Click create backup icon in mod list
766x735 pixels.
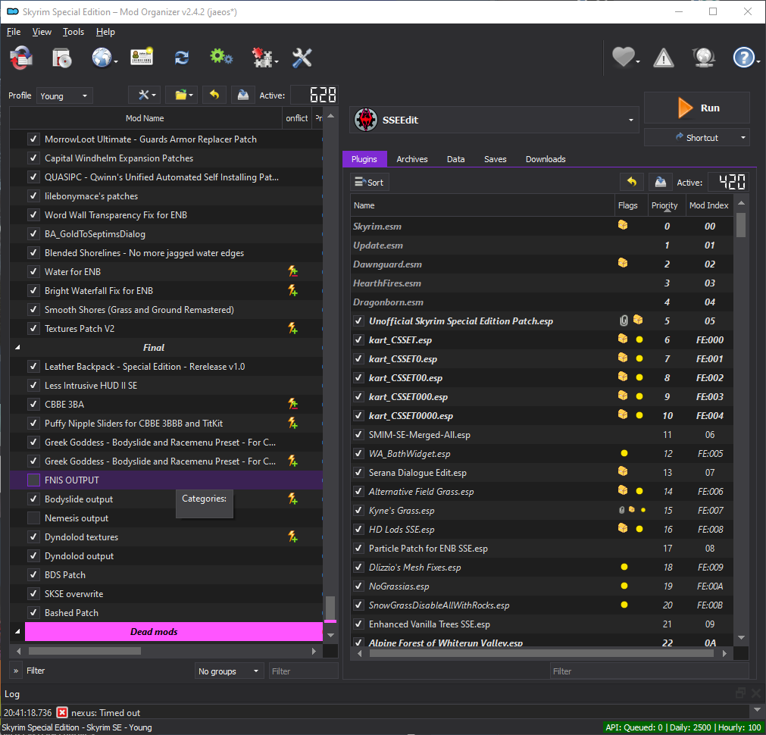tap(242, 95)
